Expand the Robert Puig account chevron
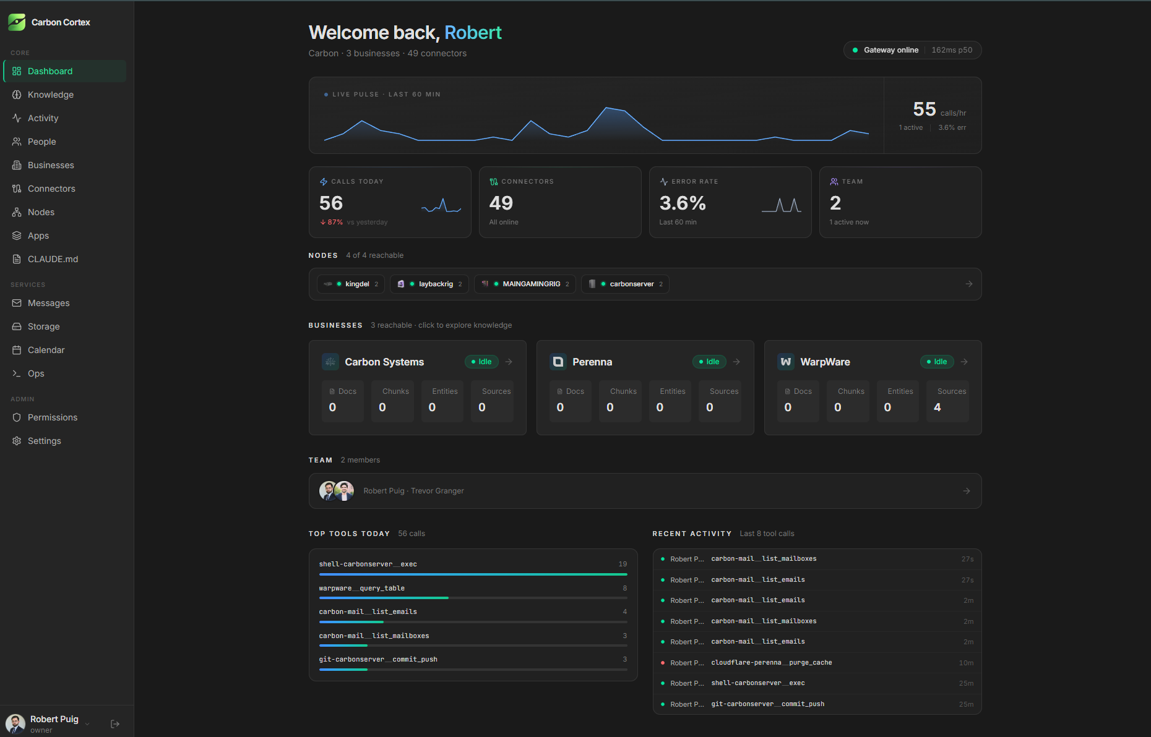 click(87, 724)
